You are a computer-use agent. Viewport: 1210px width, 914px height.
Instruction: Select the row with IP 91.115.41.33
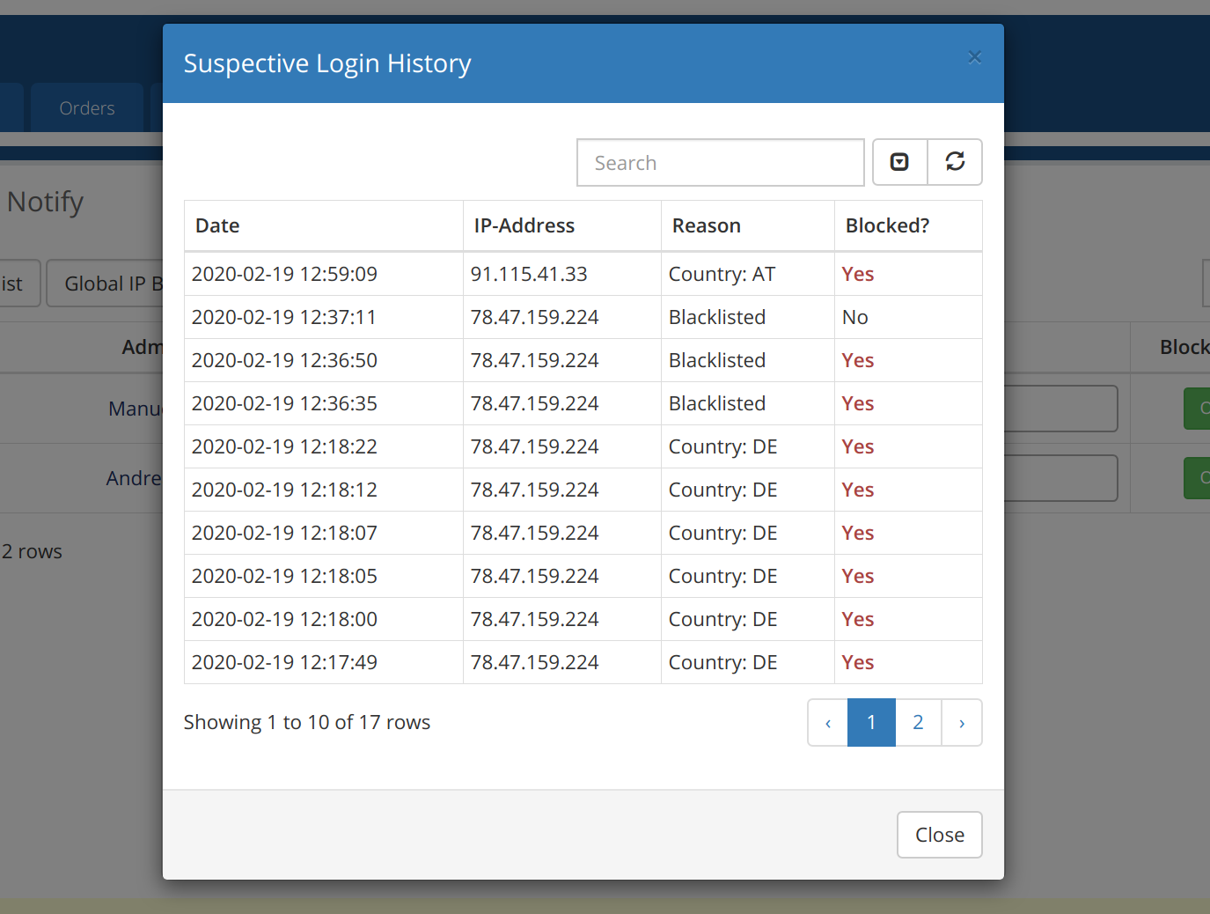[x=528, y=274]
